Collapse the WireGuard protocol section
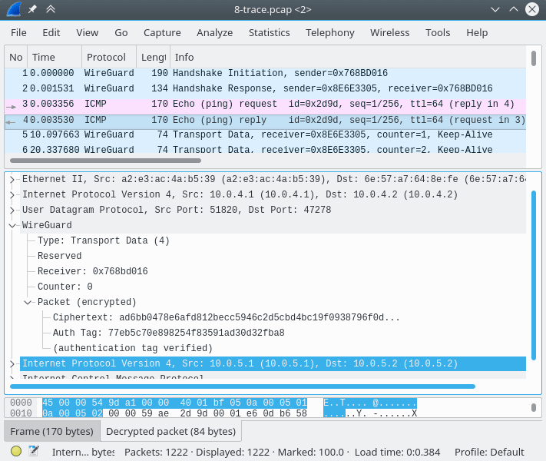Image resolution: width=546 pixels, height=461 pixels. [x=12, y=225]
